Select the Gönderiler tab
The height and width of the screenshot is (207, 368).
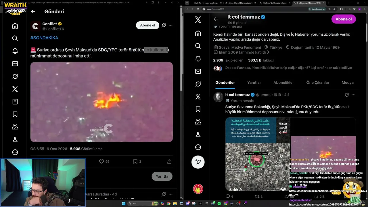tap(225, 83)
